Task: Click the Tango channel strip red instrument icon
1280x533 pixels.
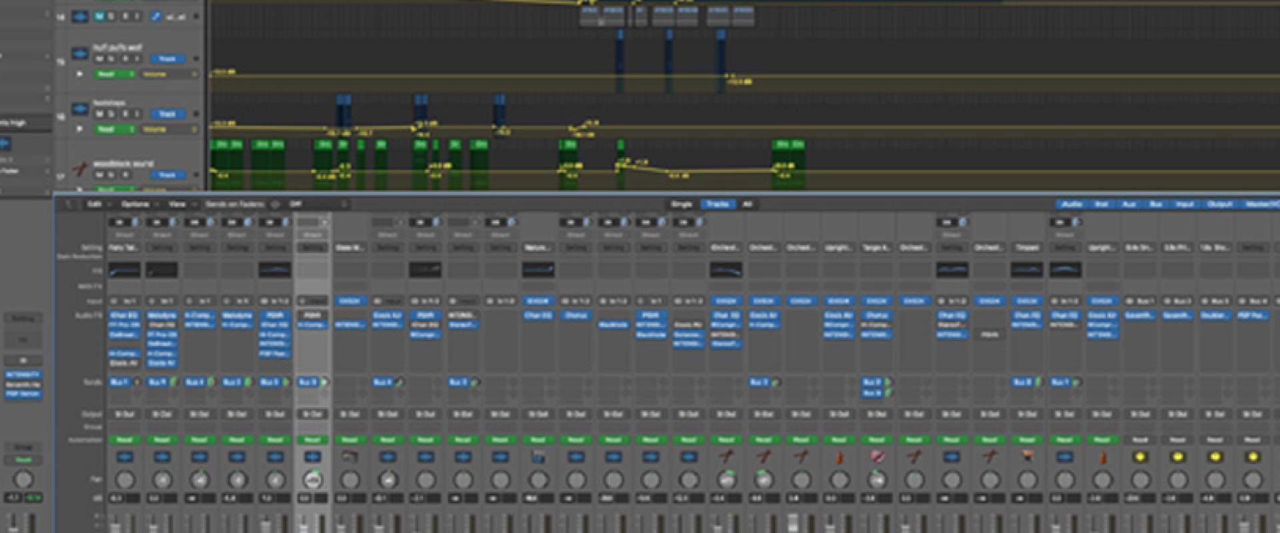Action: (877, 457)
